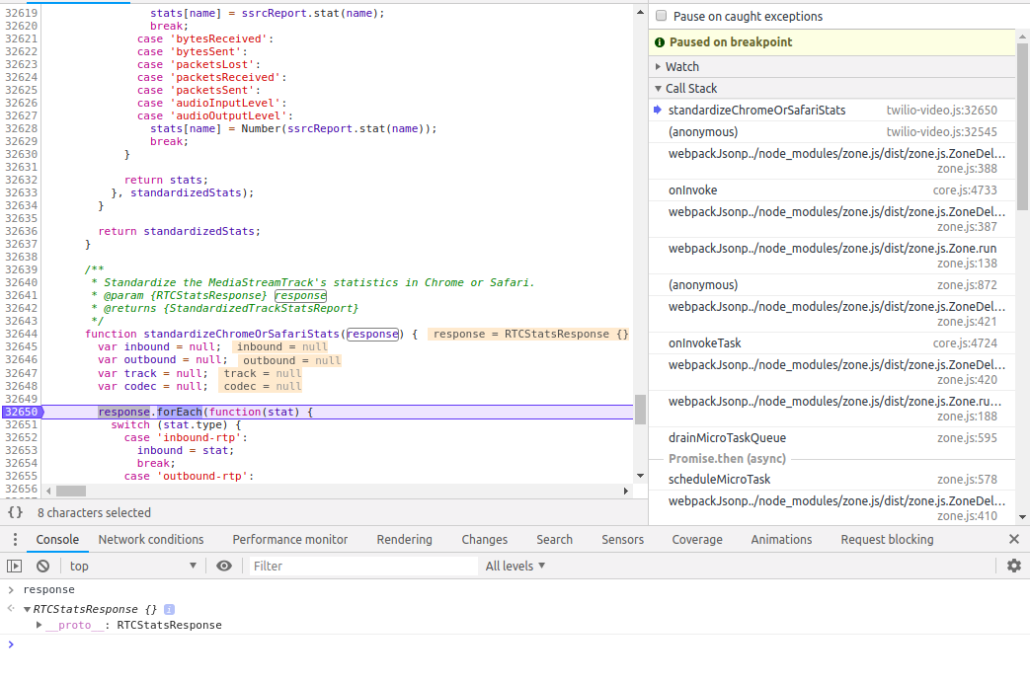The height and width of the screenshot is (683, 1030).
Task: Open console settings gear
Action: click(1014, 566)
